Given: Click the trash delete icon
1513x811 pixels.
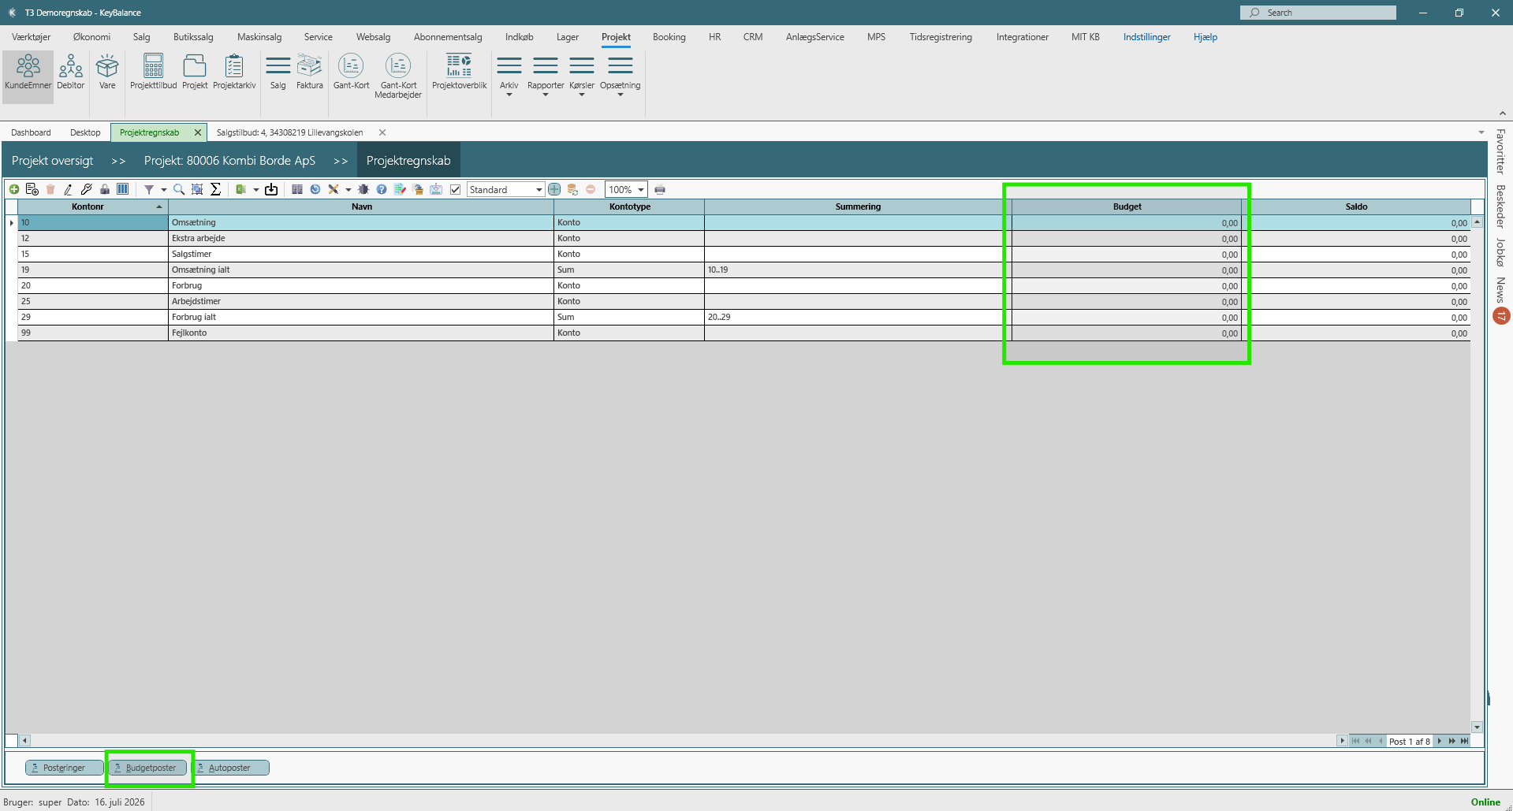Looking at the screenshot, I should coord(50,189).
